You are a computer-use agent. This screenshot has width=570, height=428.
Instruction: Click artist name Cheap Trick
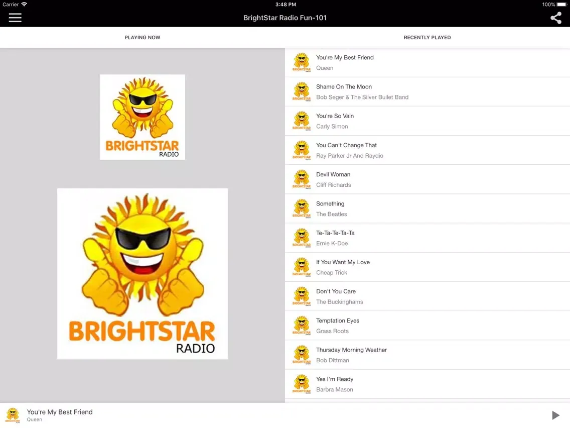tap(332, 273)
